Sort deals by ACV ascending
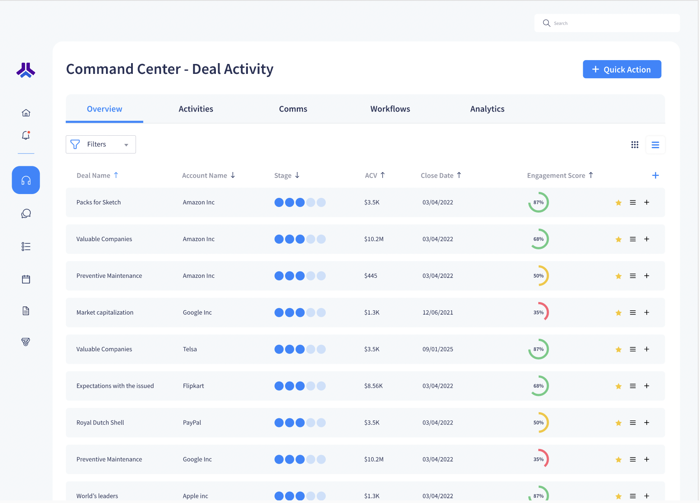Screen dimensions: 700x503 click(x=375, y=175)
